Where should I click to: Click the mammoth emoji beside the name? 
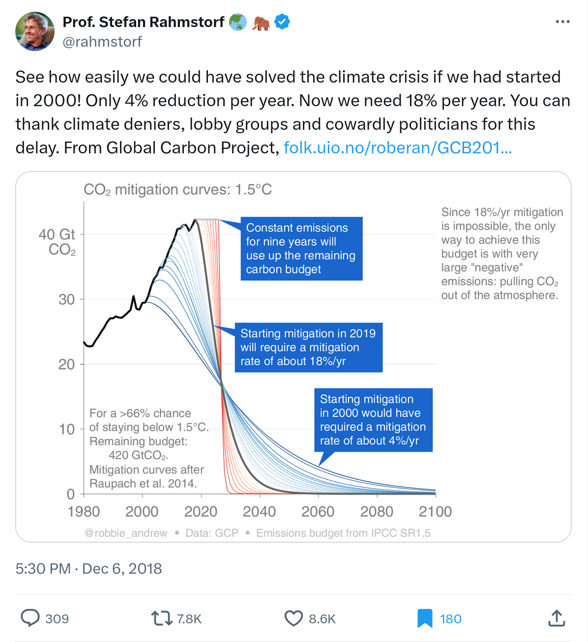pyautogui.click(x=261, y=23)
